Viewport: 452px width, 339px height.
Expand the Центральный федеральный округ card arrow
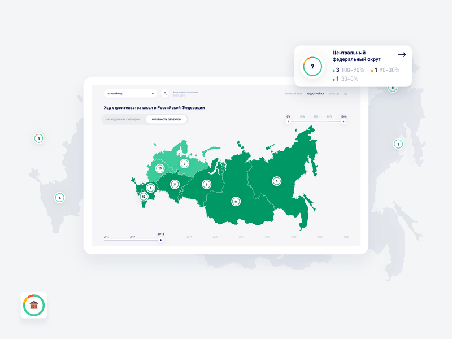point(403,55)
